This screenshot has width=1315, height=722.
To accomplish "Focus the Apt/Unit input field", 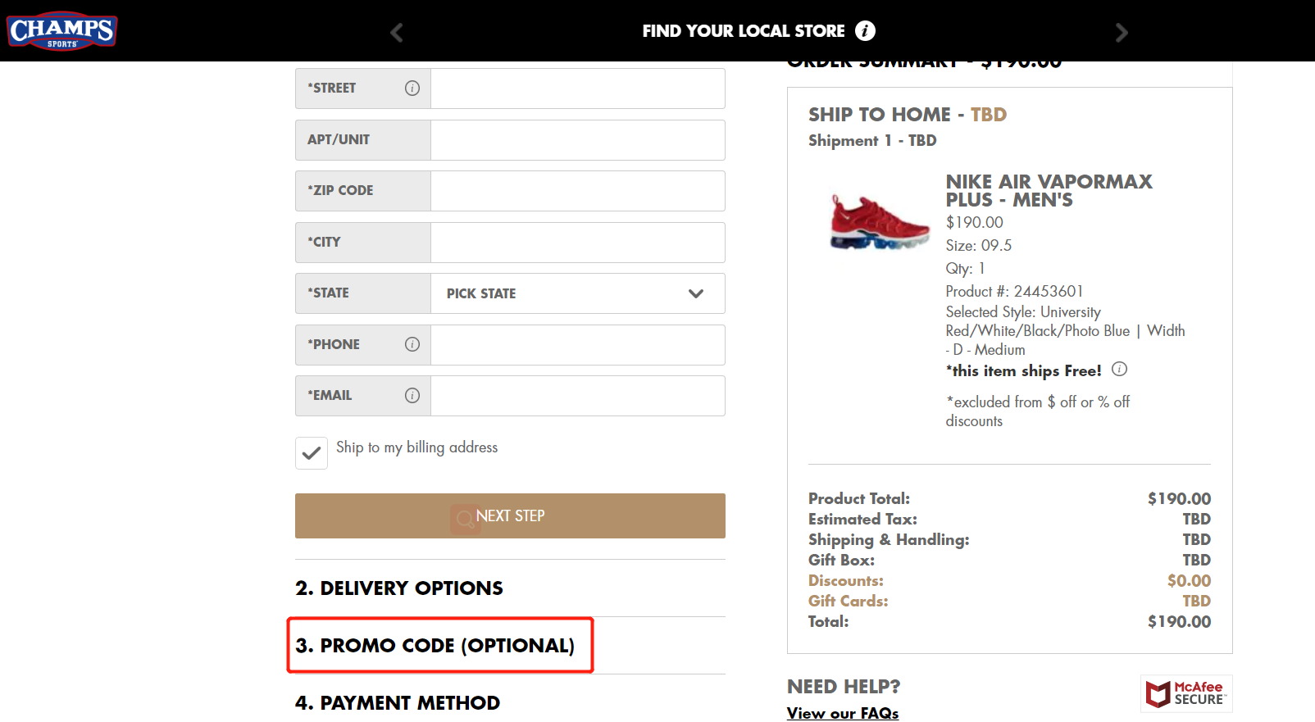I will coord(578,140).
